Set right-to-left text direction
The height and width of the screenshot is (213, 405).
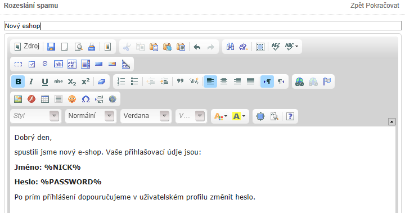[281, 81]
